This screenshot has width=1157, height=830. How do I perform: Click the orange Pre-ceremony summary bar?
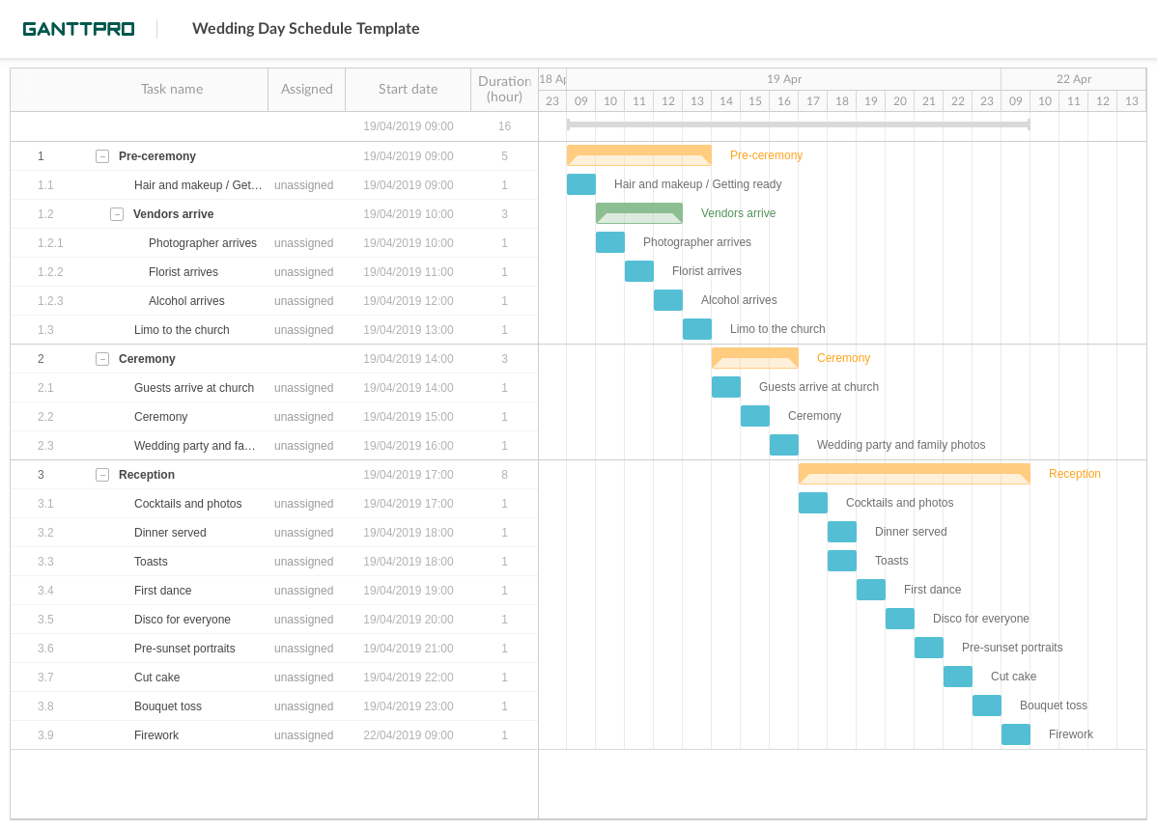click(639, 154)
